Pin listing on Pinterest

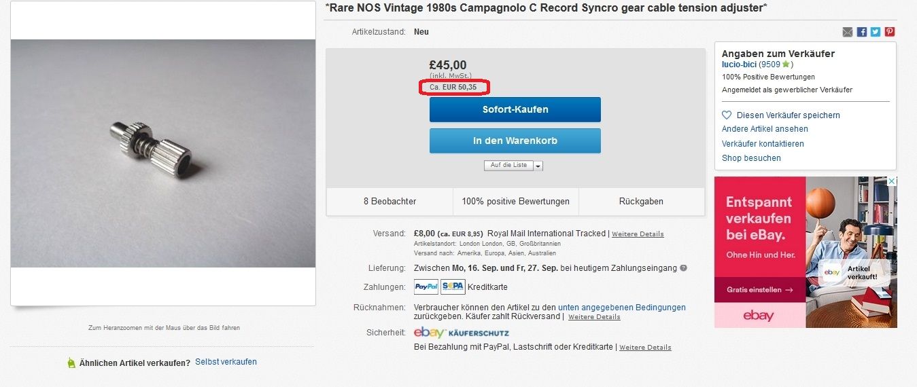click(x=889, y=32)
